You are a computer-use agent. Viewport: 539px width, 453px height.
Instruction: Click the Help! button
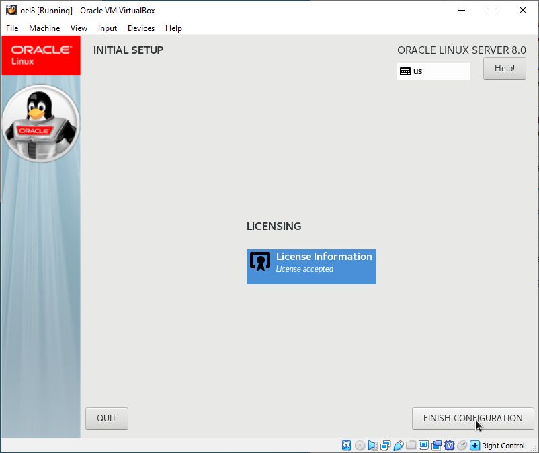[x=504, y=69]
